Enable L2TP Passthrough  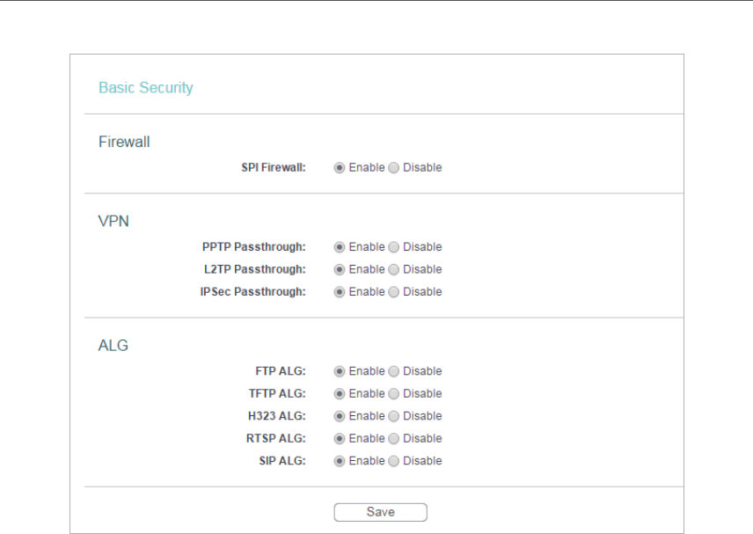(x=340, y=269)
